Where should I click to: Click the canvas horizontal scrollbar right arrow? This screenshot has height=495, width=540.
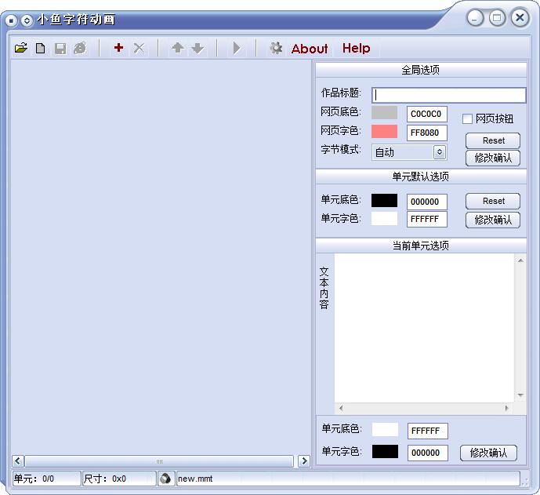coord(304,461)
